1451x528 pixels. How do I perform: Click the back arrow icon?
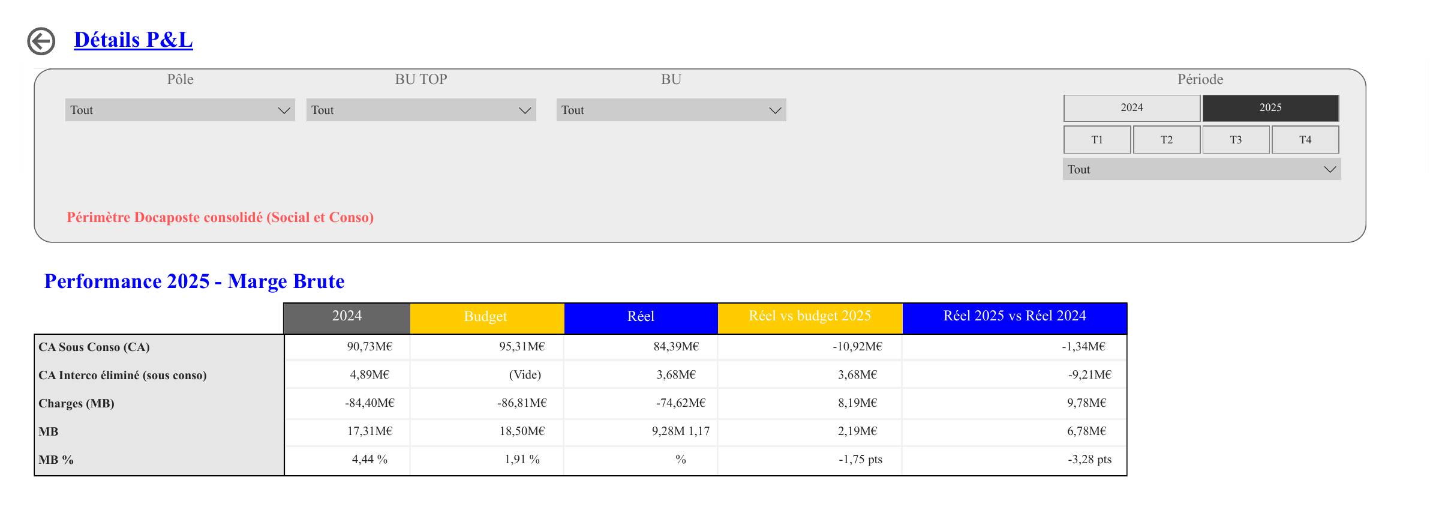tap(41, 41)
